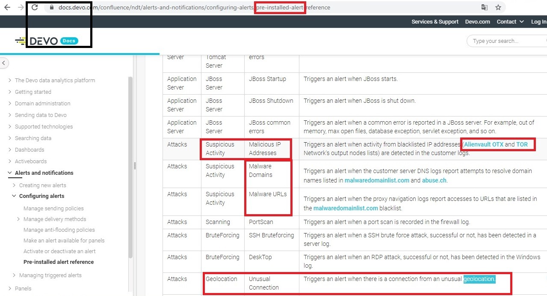The image size is (547, 296).
Task: Collapse Configuring alerts subsection
Action: click(x=15, y=196)
